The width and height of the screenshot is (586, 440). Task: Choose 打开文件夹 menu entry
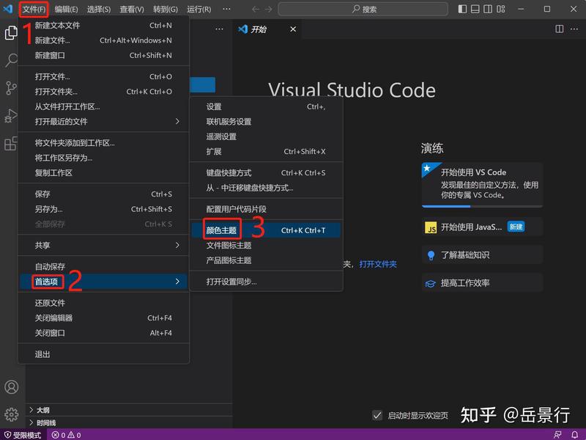pos(103,91)
